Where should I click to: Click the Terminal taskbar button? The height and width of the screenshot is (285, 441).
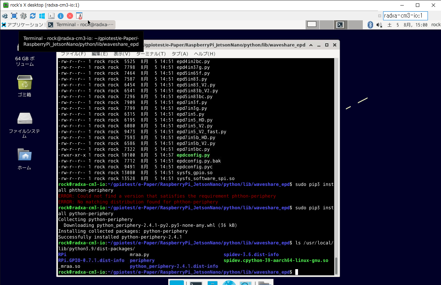(81, 25)
